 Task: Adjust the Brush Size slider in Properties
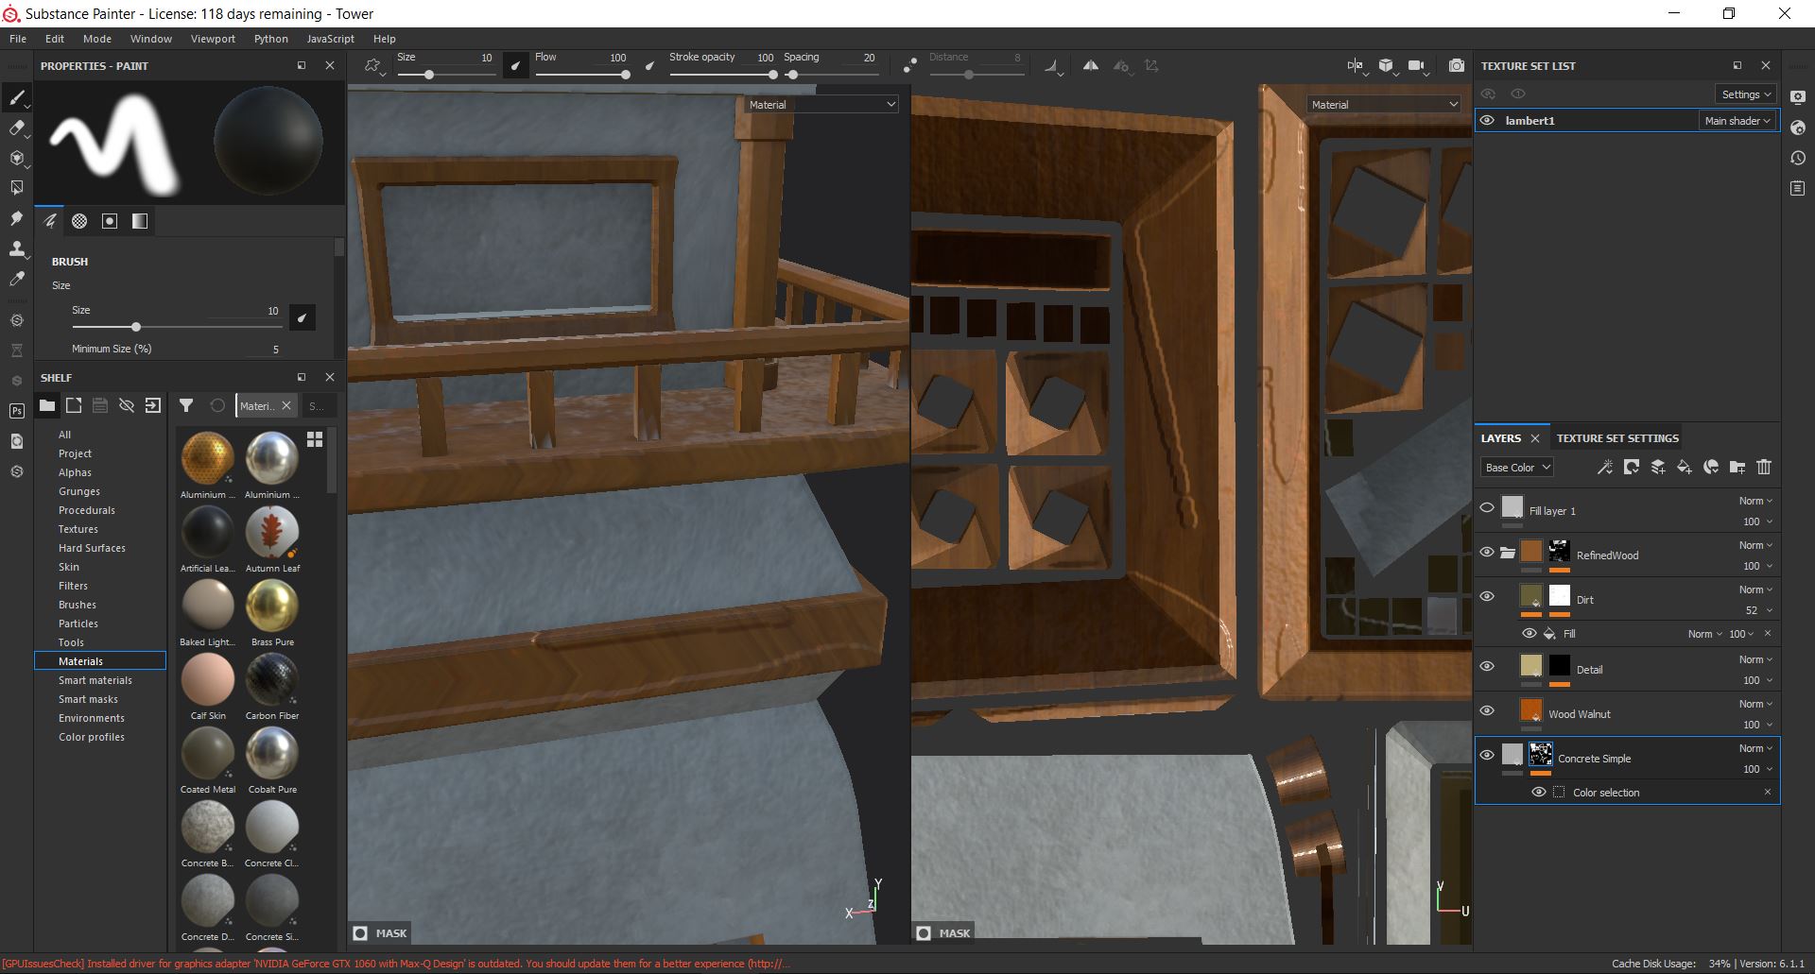point(176,327)
